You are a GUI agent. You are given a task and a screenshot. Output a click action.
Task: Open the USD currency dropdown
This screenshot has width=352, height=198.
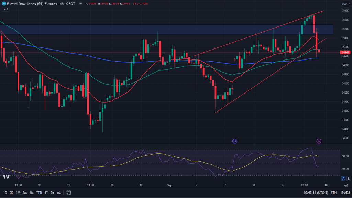point(345,4)
